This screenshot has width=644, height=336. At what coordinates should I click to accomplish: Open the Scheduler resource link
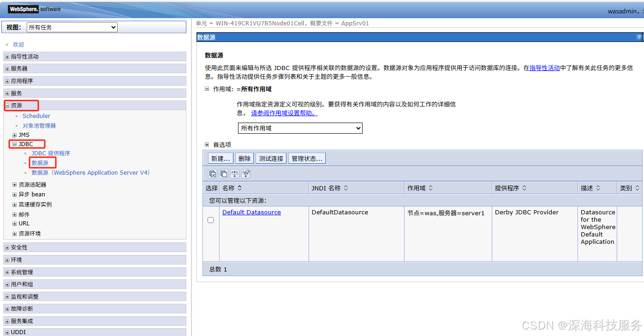click(36, 116)
